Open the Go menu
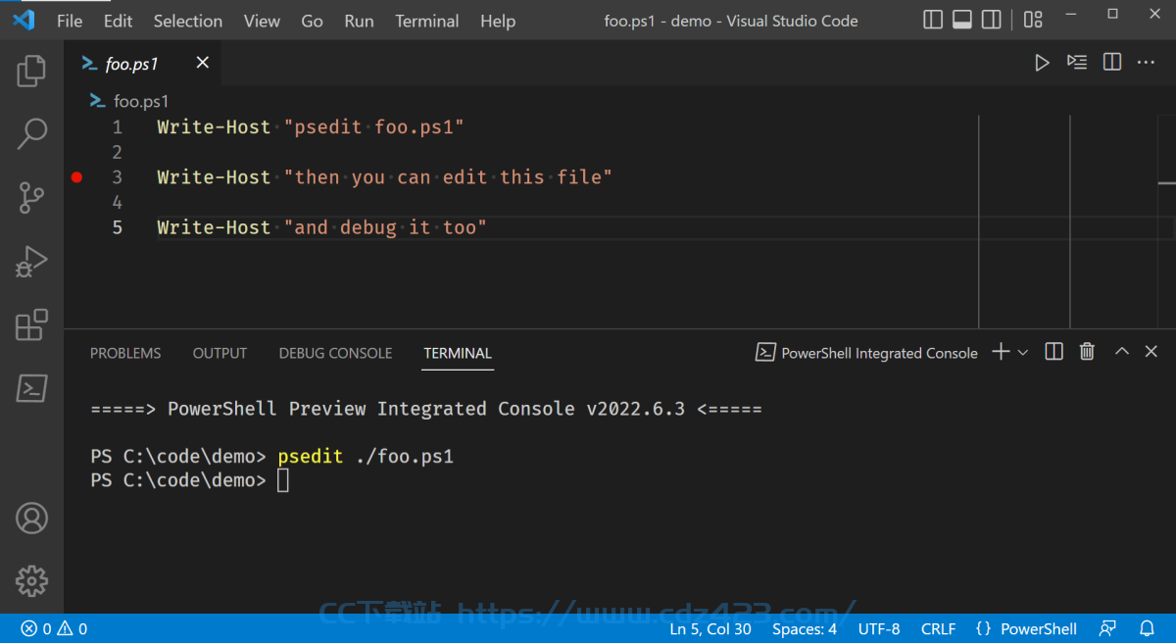 [312, 21]
